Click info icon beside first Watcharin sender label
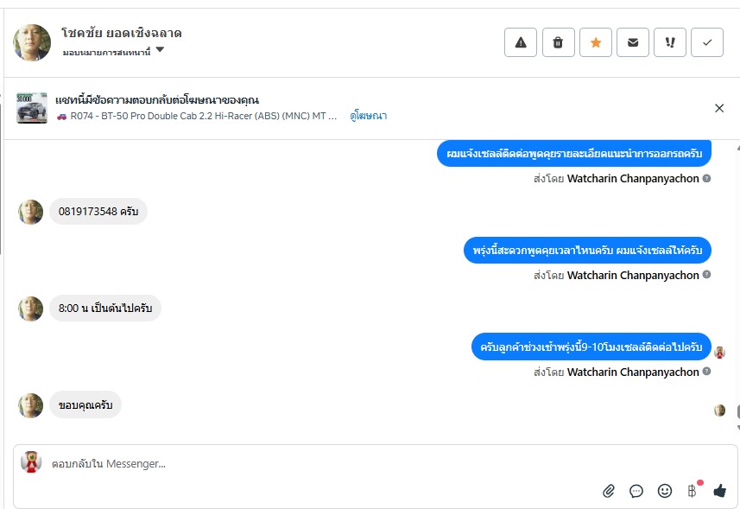This screenshot has height=509, width=740. click(x=706, y=179)
